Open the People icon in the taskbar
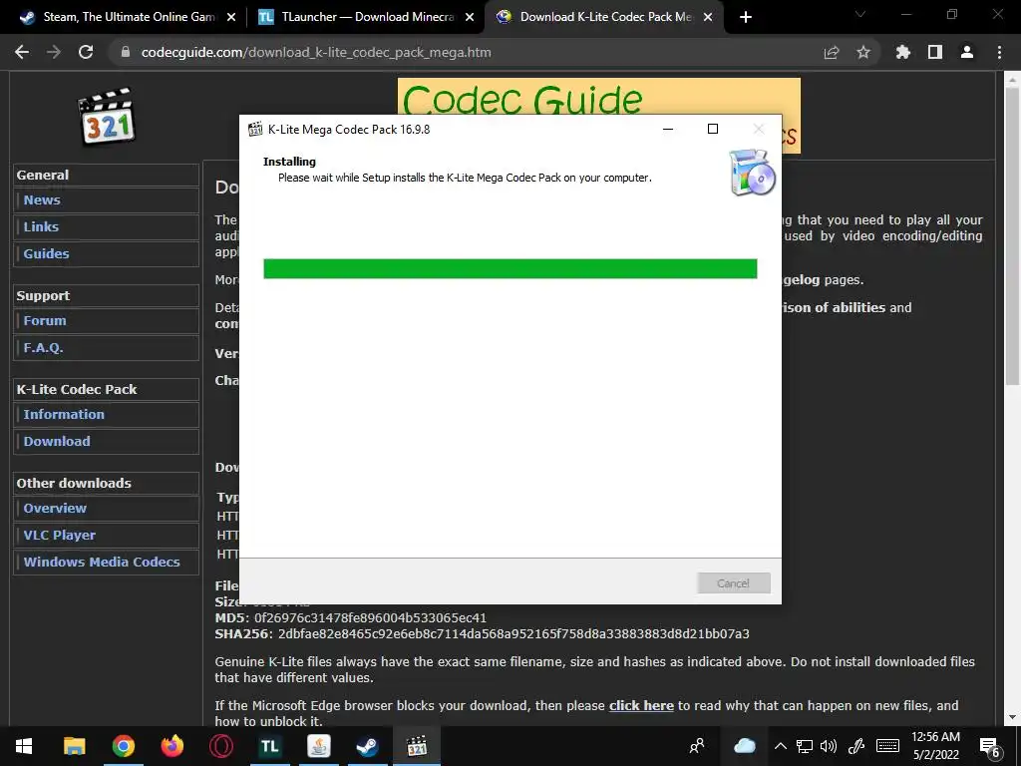 tap(696, 746)
